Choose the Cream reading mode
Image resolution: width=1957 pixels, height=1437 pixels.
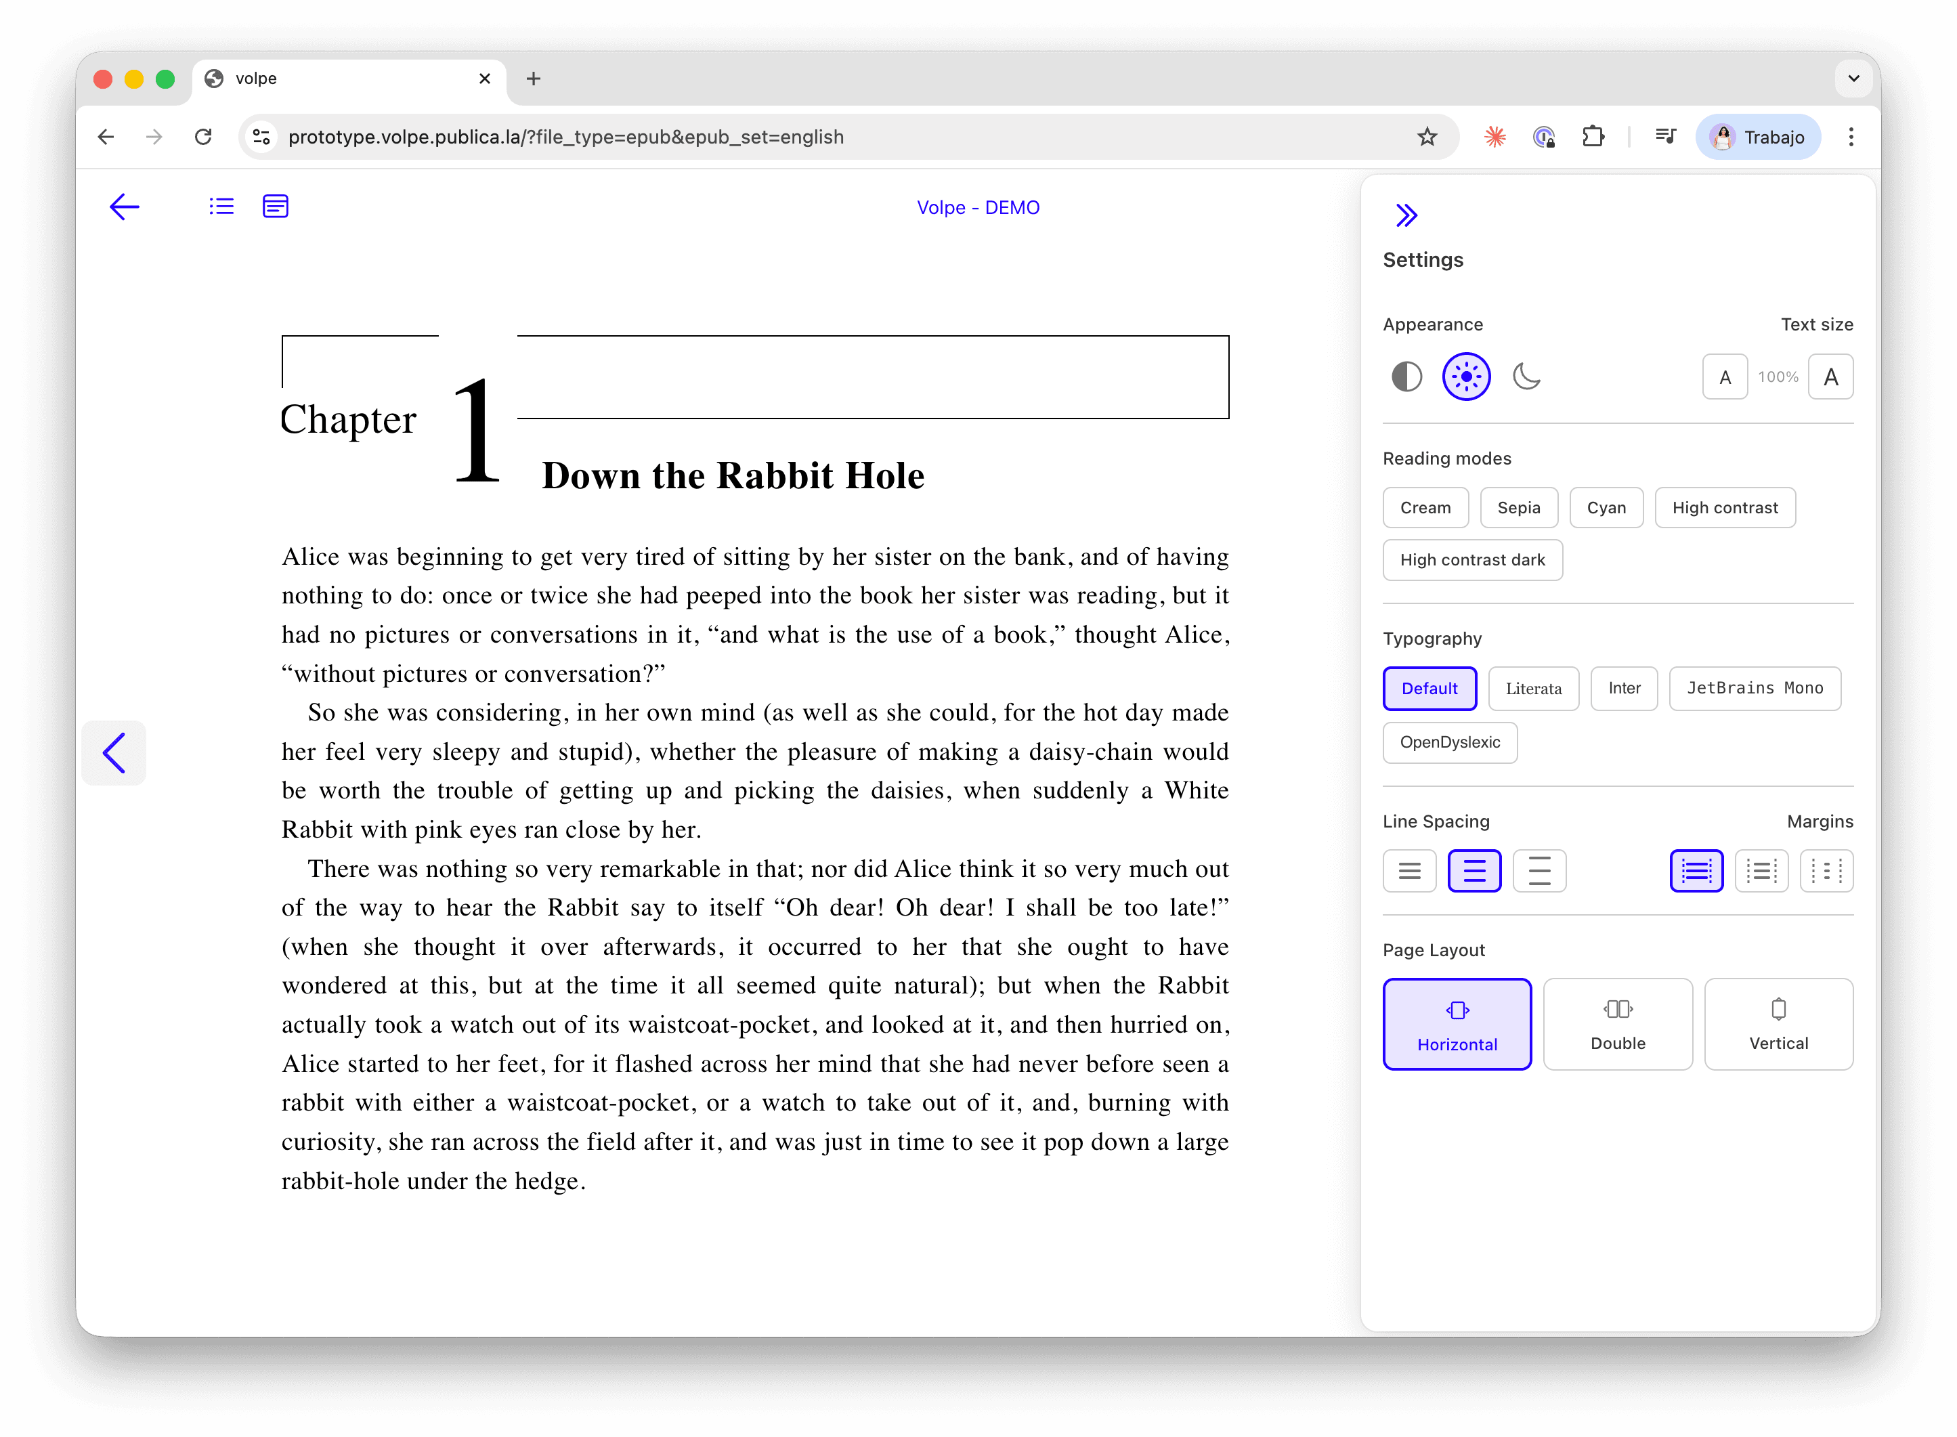tap(1425, 507)
